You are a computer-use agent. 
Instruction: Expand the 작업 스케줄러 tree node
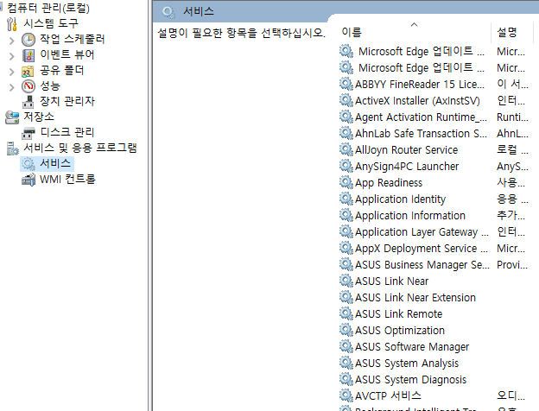pos(12,41)
